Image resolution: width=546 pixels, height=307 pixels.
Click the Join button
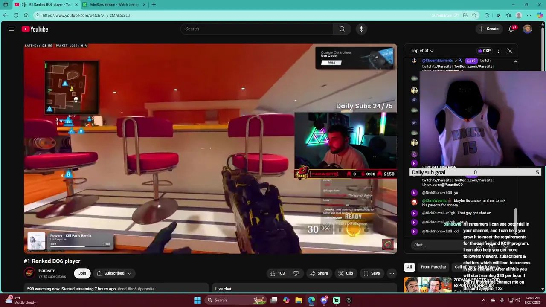click(x=82, y=273)
